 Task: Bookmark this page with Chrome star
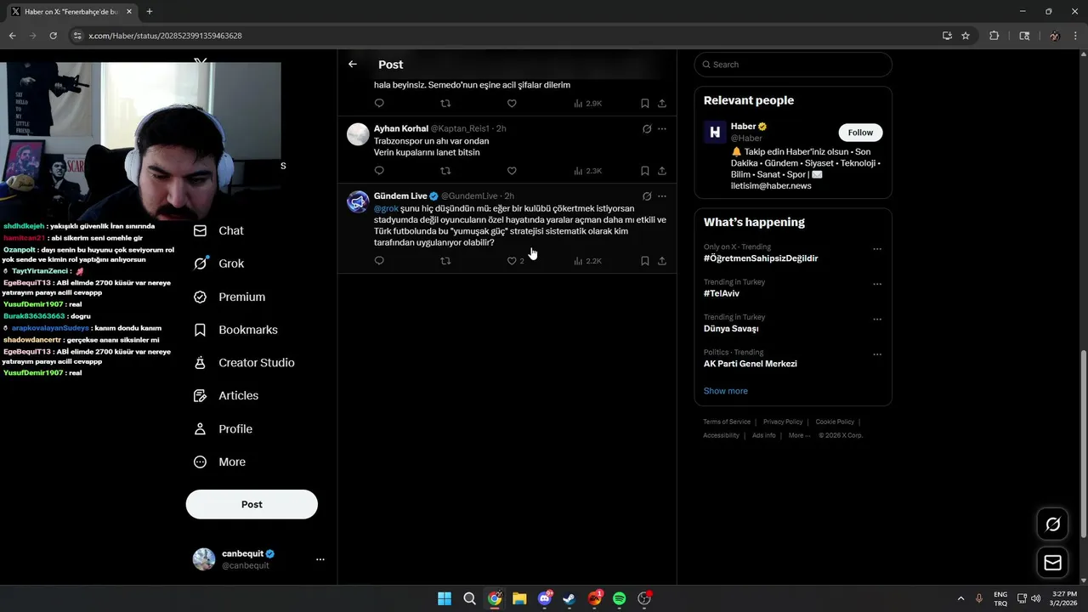[x=966, y=36]
